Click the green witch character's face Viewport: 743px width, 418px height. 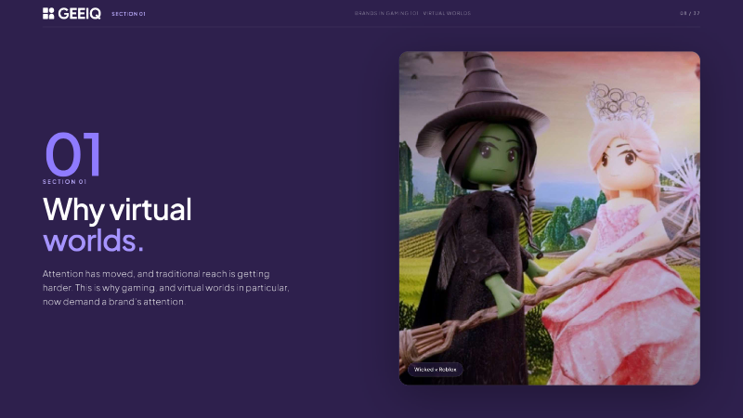[495, 155]
